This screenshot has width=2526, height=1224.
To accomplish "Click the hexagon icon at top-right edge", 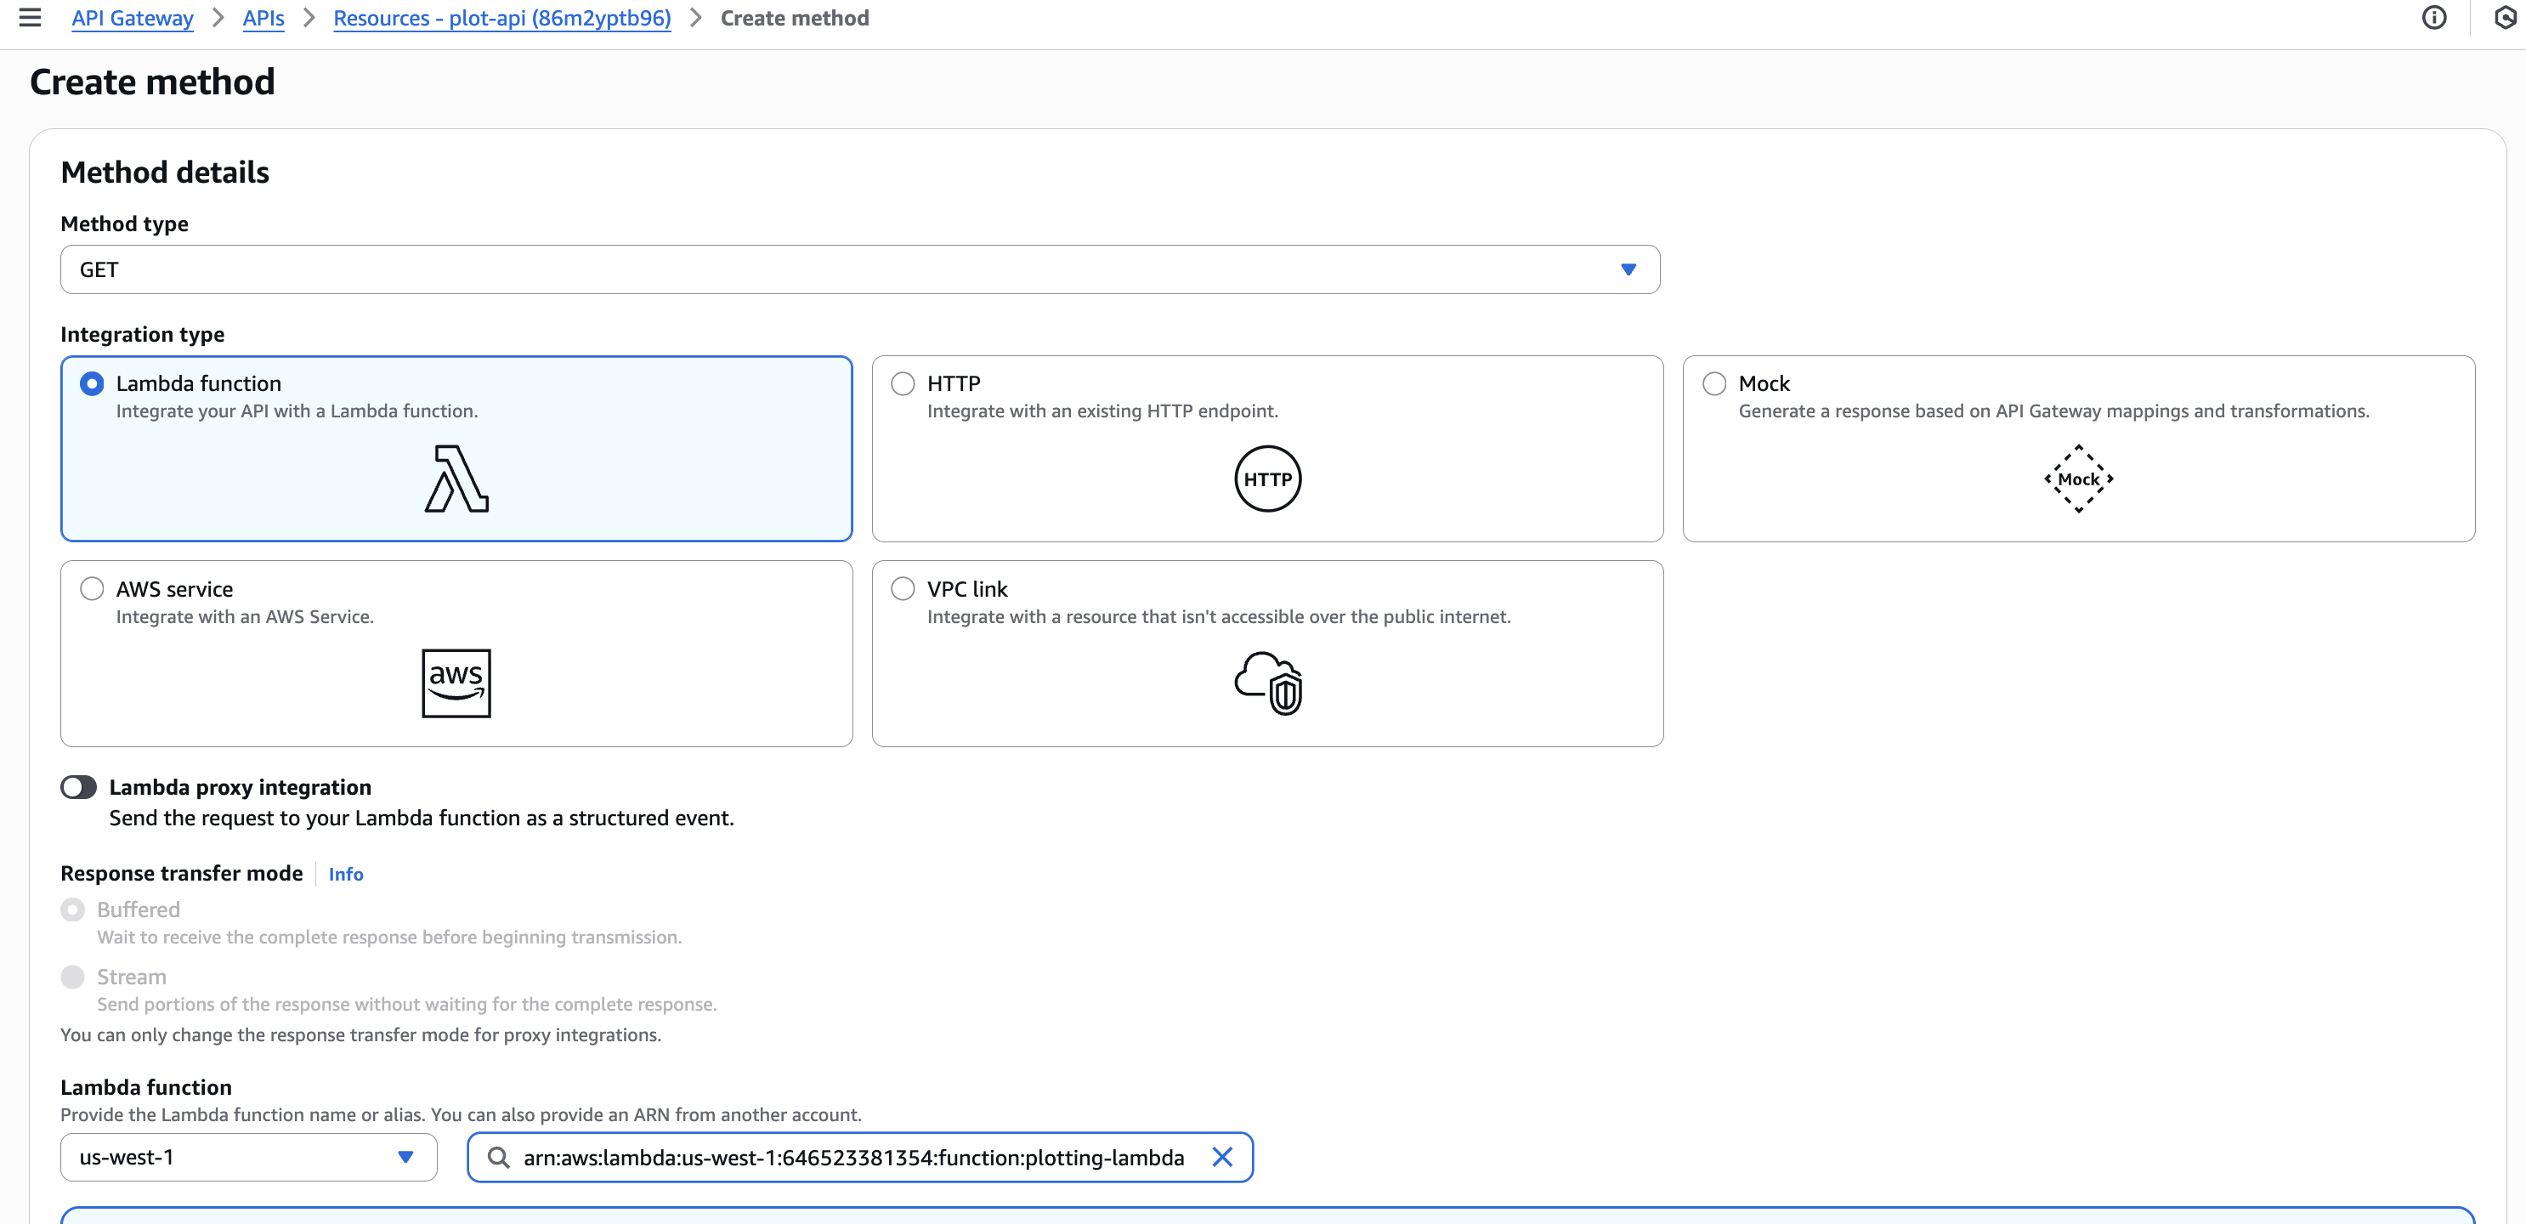I will pos(2505,18).
